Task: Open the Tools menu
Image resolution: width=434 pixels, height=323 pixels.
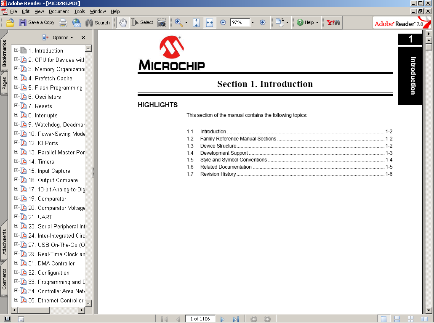Action: (x=80, y=11)
